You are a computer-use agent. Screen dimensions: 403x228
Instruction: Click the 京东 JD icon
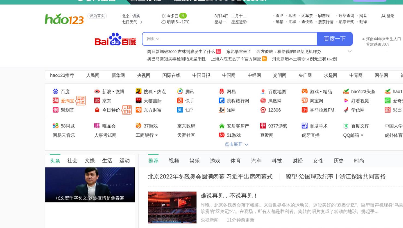97,101
